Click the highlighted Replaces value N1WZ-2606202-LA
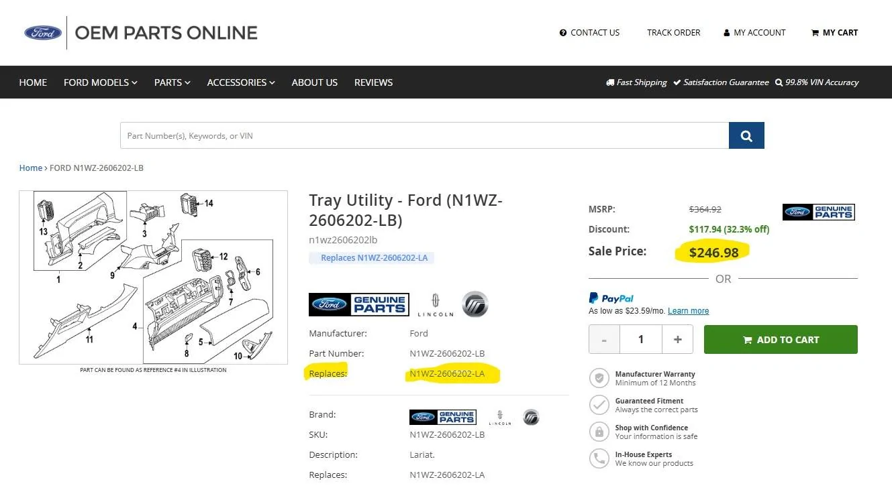Screen dimensions: 892x500 click(447, 374)
